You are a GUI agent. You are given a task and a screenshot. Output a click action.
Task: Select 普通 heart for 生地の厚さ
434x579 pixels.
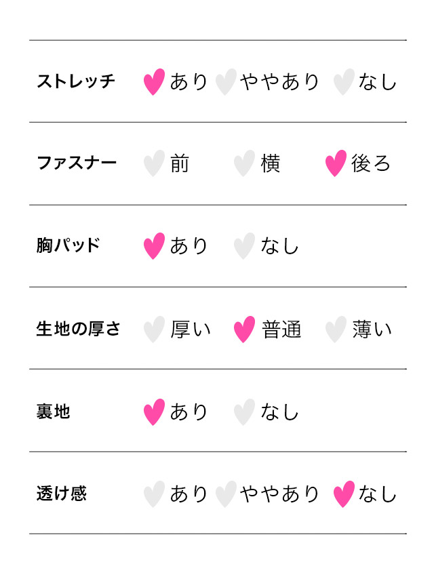coord(244,330)
